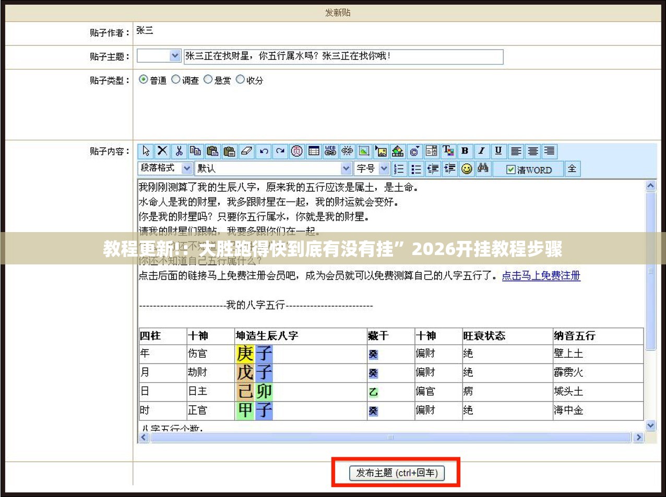Image resolution: width=666 pixels, height=497 pixels.
Task: Click the 劫财 cell in 月 row
Action: point(210,372)
